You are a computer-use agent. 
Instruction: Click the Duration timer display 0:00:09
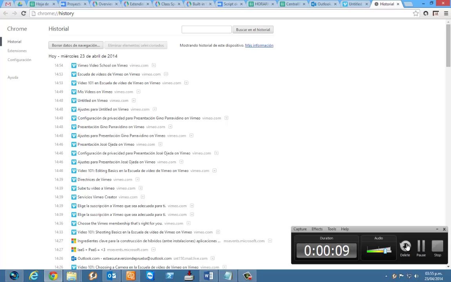[x=327, y=250]
